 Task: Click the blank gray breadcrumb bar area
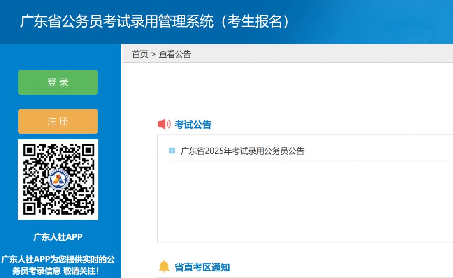click(x=321, y=54)
